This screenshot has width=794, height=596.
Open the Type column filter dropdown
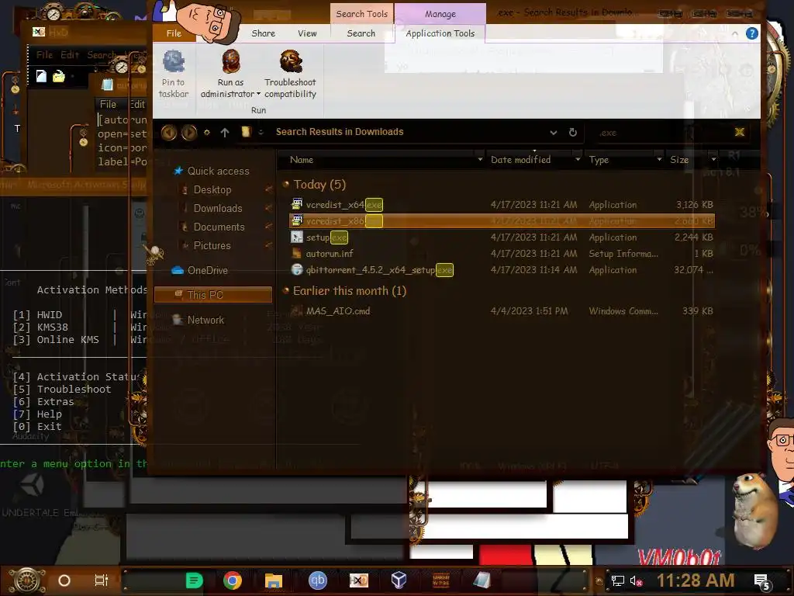coord(659,160)
